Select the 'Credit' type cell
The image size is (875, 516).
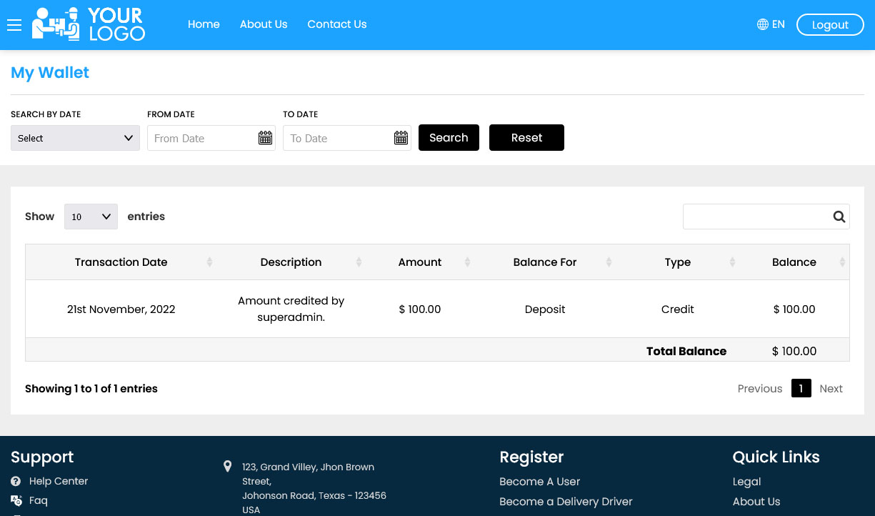(x=678, y=309)
